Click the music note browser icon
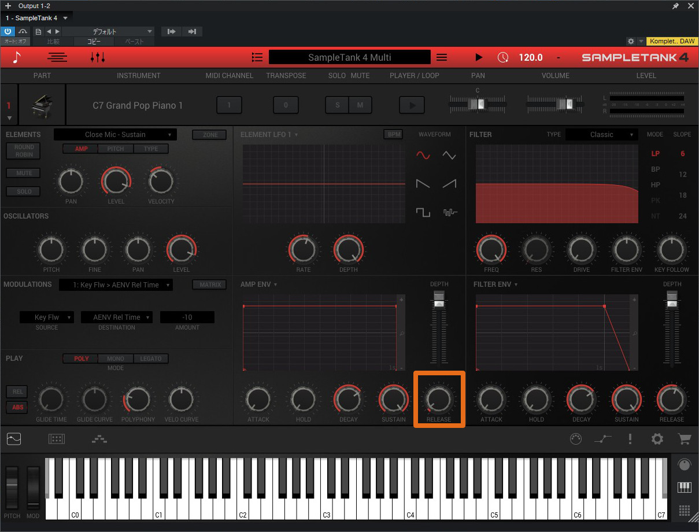 click(x=17, y=57)
